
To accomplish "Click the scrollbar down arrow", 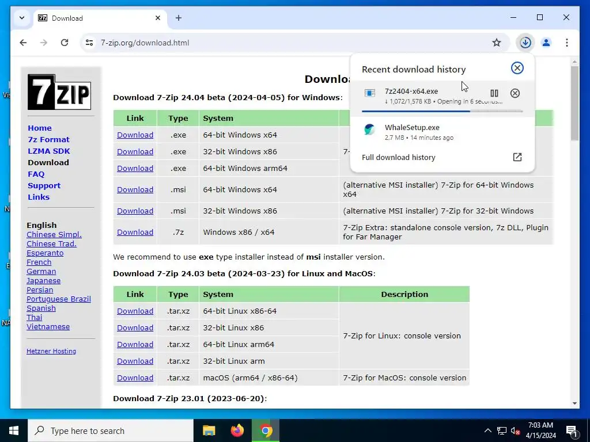I will click(x=574, y=403).
